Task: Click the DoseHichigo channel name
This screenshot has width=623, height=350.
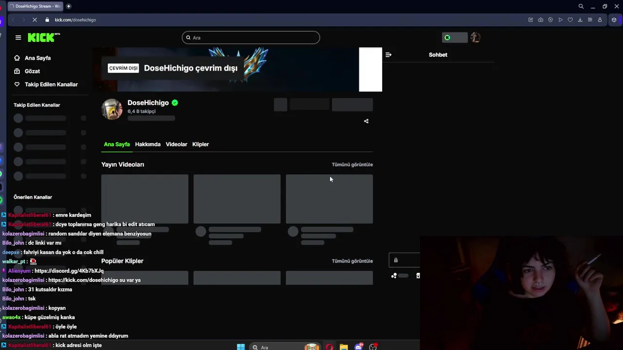Action: [x=148, y=103]
